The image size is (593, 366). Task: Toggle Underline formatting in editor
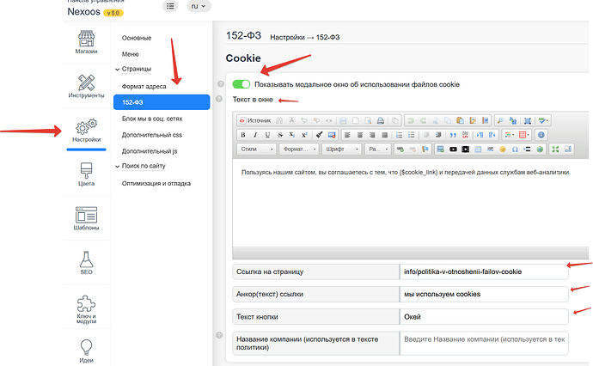pos(268,135)
